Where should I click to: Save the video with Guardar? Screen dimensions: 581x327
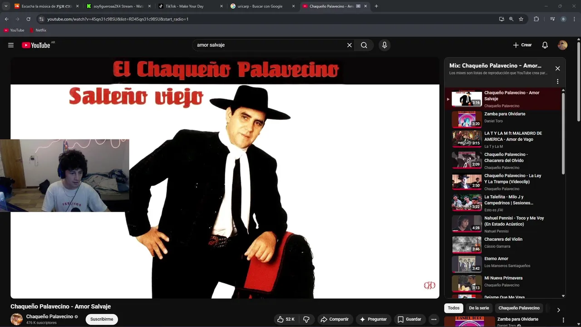[409, 319]
